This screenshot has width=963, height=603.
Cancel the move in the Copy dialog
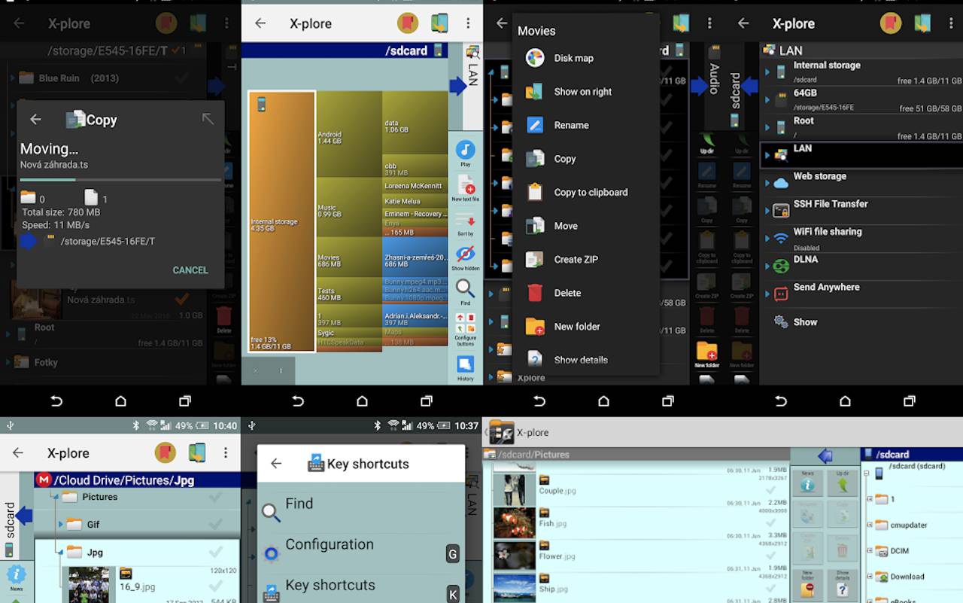(x=190, y=270)
